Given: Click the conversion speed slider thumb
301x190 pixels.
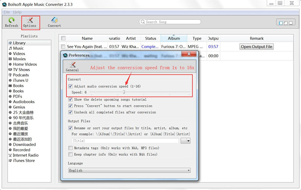Looking at the screenshot, I should point(124,92).
